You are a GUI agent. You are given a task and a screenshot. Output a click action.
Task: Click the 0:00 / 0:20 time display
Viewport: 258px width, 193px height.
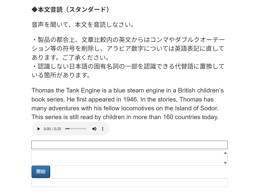tap(52, 129)
